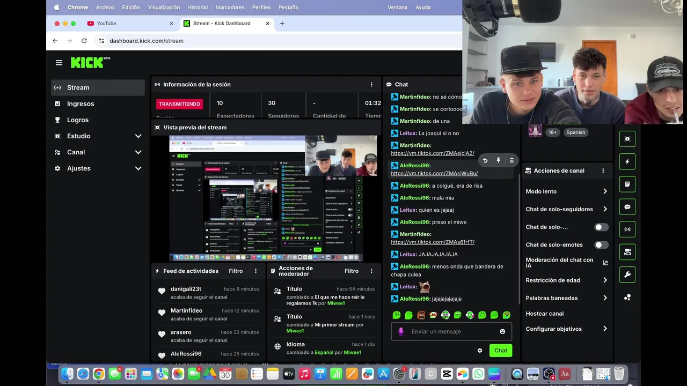Image resolution: width=687 pixels, height=386 pixels.
Task: Pin the highlighted AleRossi96 message
Action: (499, 160)
